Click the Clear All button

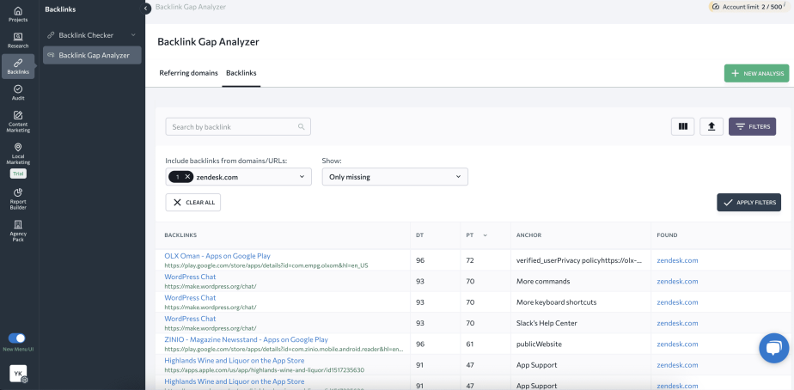(x=193, y=202)
